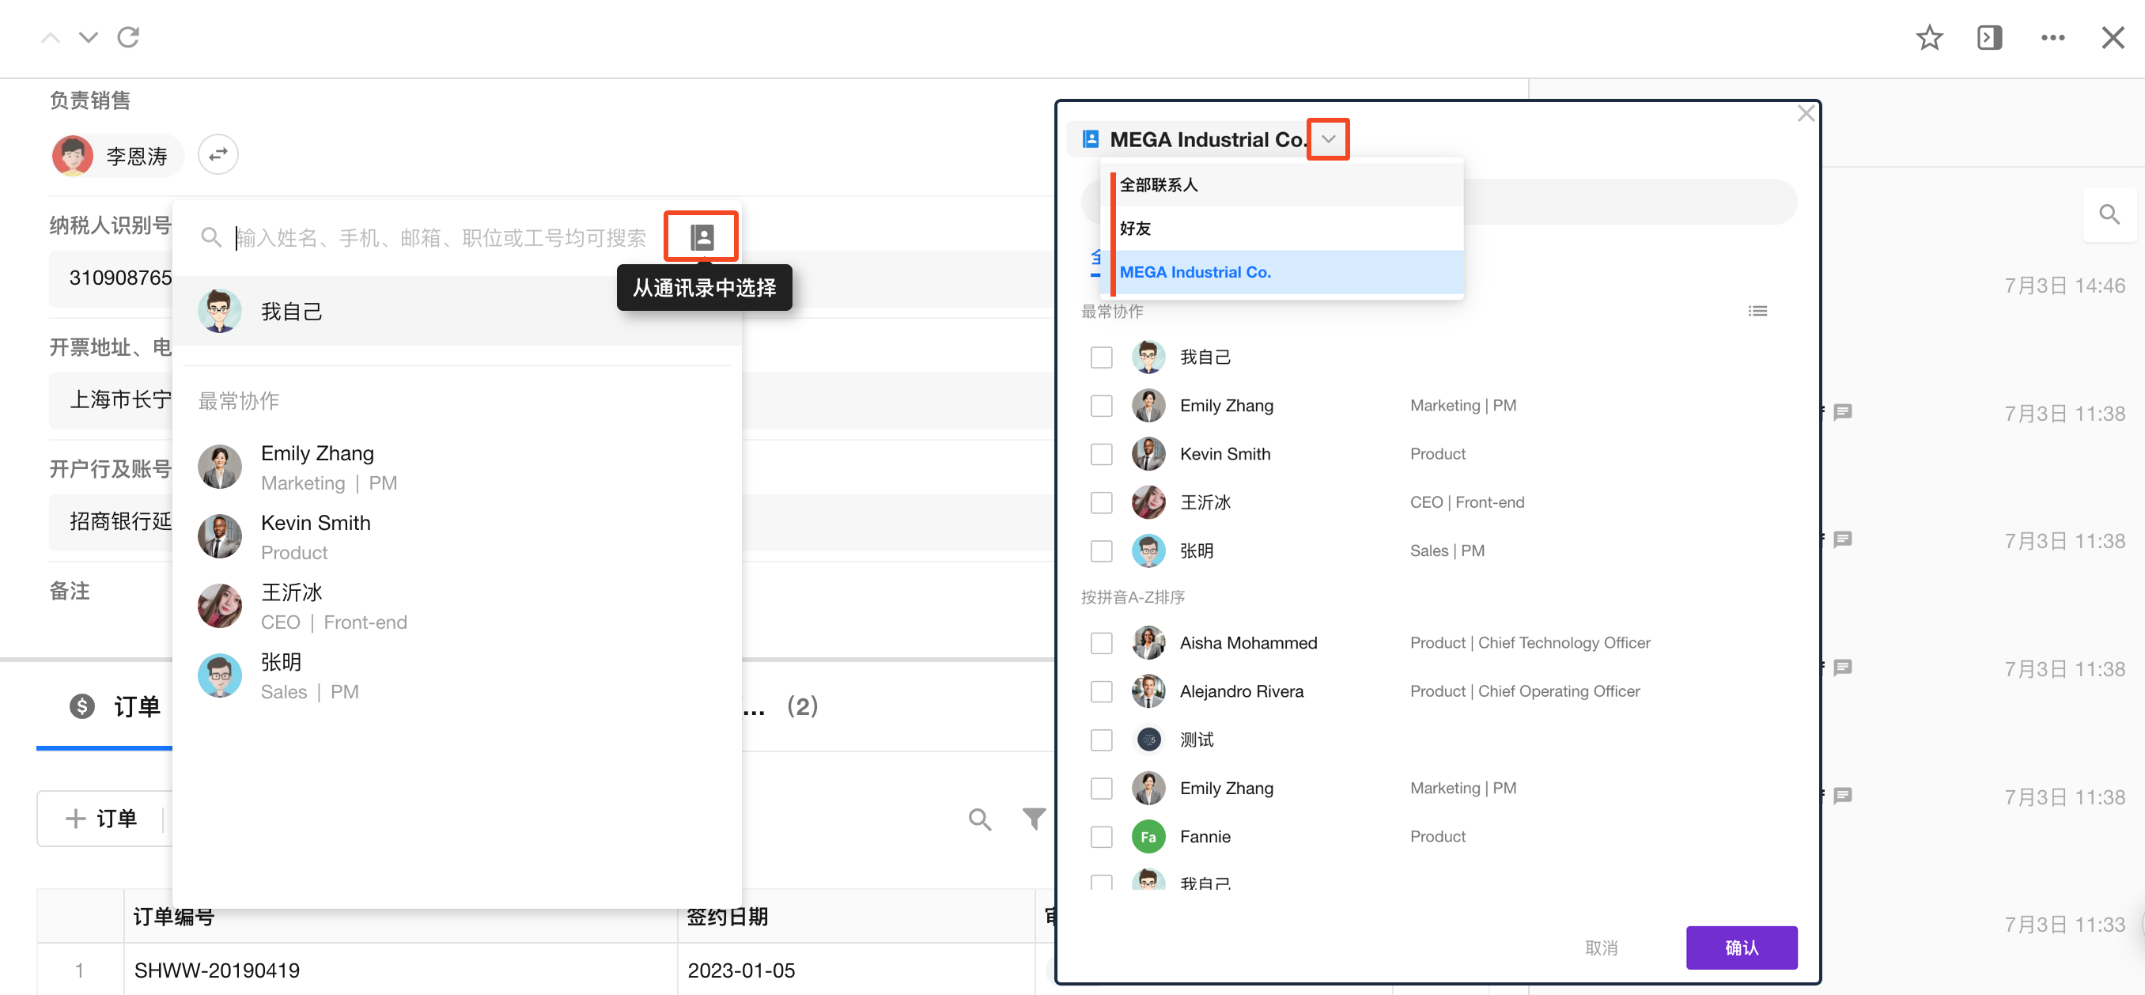Viewport: 2145px width, 995px height.
Task: Click the refresh icon in top bar
Action: pyautogui.click(x=128, y=37)
